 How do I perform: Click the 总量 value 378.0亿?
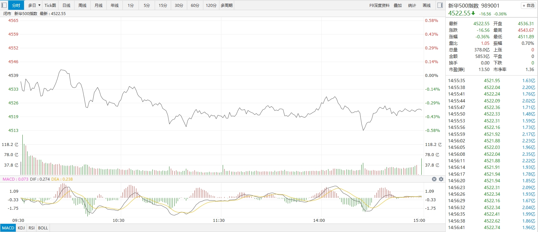pyautogui.click(x=482, y=50)
